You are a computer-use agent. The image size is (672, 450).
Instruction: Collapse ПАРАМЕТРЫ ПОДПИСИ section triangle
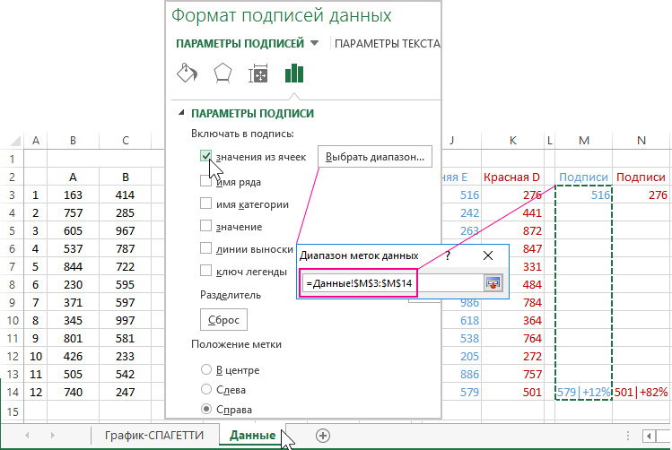(181, 113)
